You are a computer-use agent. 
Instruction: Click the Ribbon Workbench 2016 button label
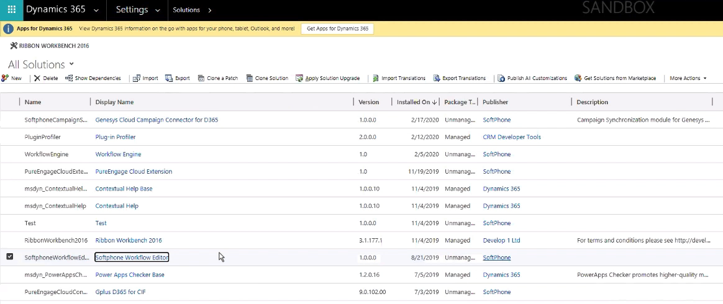click(54, 46)
